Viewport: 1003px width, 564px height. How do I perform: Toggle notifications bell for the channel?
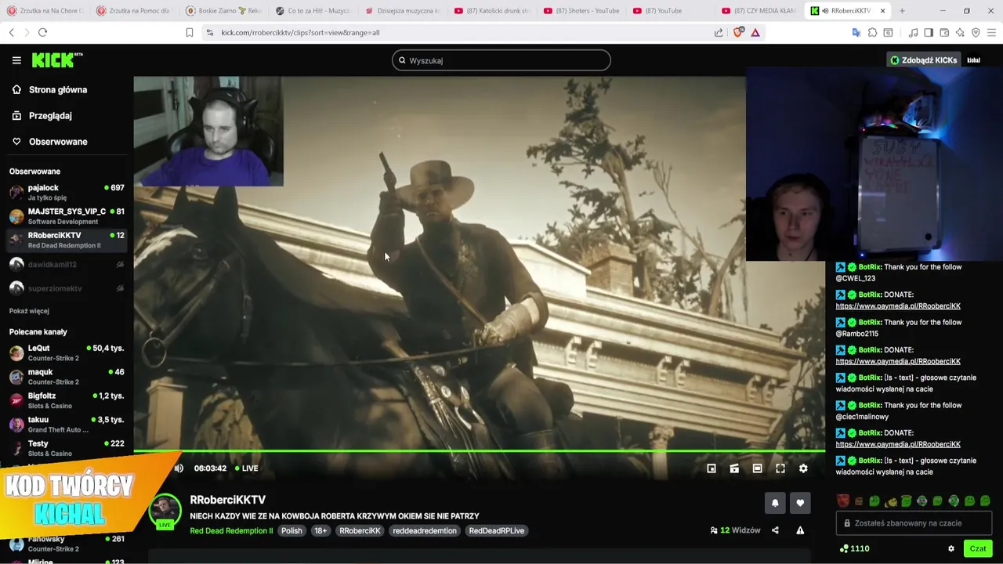775,503
